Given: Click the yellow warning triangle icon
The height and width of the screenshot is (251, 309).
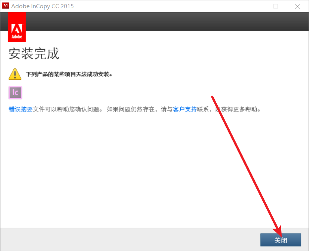Looking at the screenshot, I should click(x=15, y=74).
